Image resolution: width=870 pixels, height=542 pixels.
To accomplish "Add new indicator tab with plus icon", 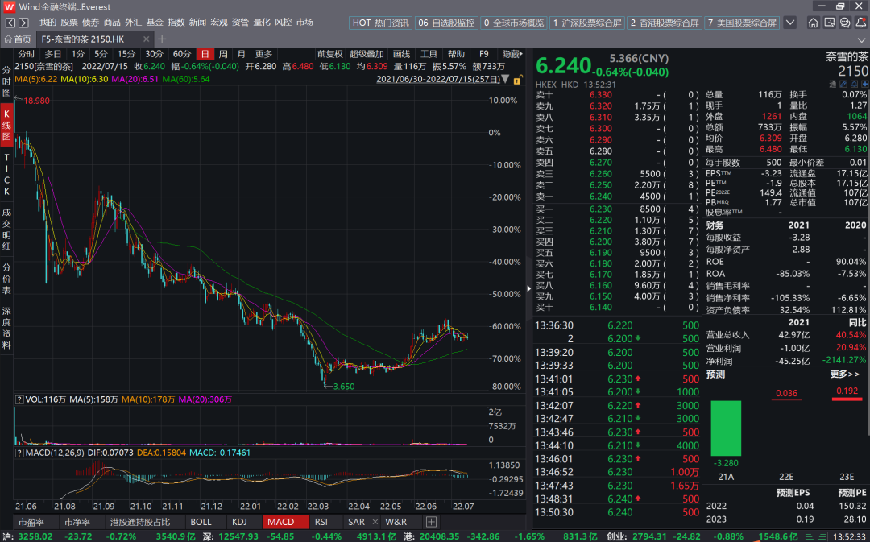I will (x=432, y=522).
